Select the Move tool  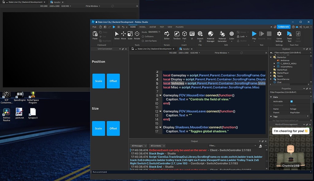pos(123,35)
